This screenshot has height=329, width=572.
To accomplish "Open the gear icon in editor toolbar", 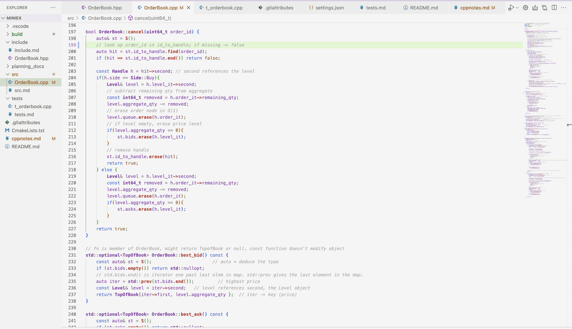I will 525,8.
